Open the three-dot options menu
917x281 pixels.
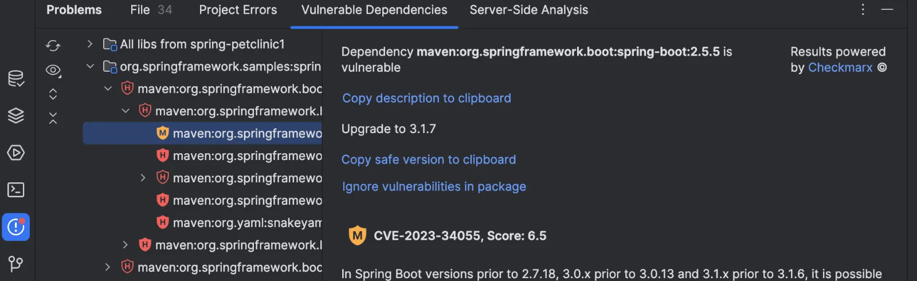click(863, 10)
